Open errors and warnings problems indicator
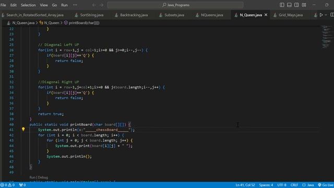 pos(7,185)
